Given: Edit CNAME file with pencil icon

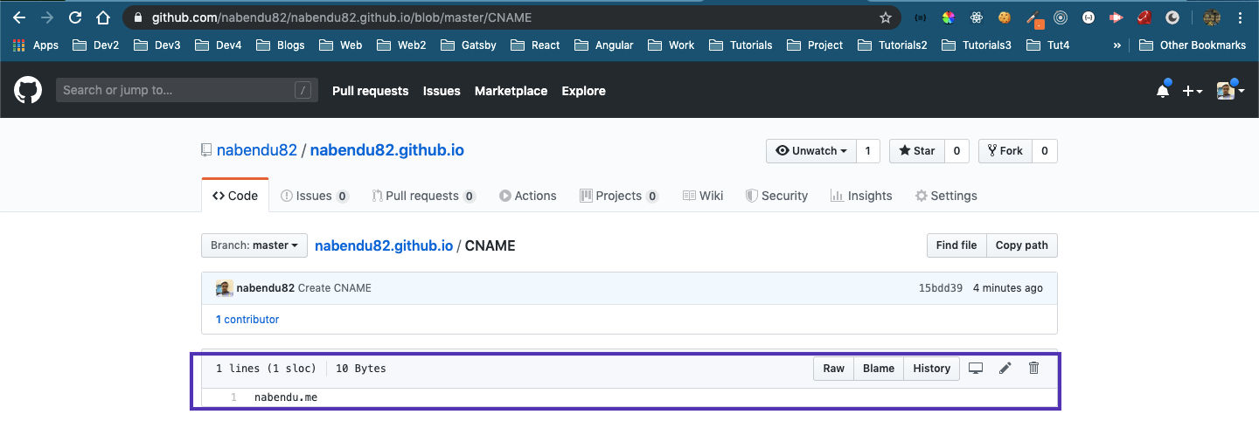Looking at the screenshot, I should point(1005,368).
